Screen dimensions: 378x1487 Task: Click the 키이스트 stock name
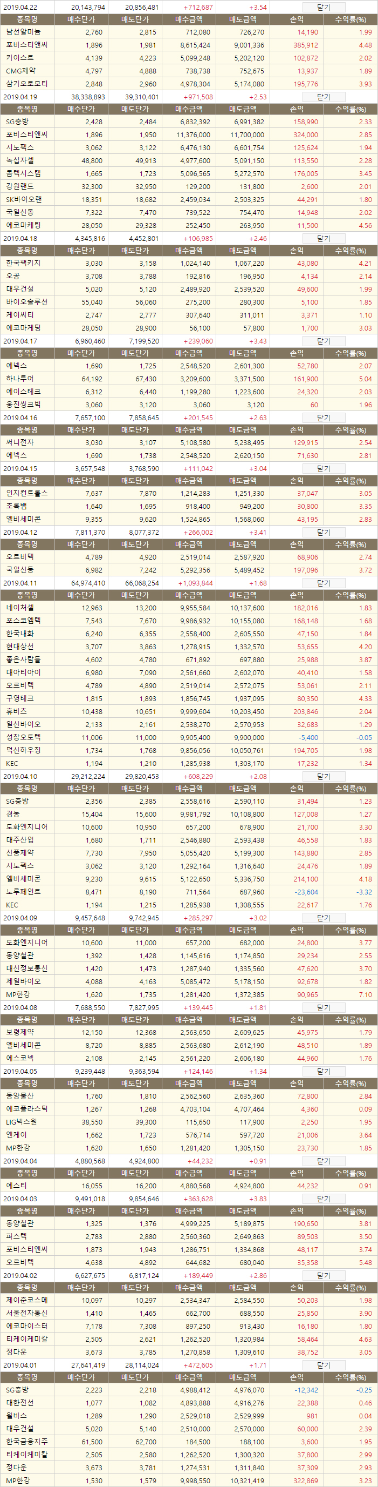pyautogui.click(x=19, y=58)
